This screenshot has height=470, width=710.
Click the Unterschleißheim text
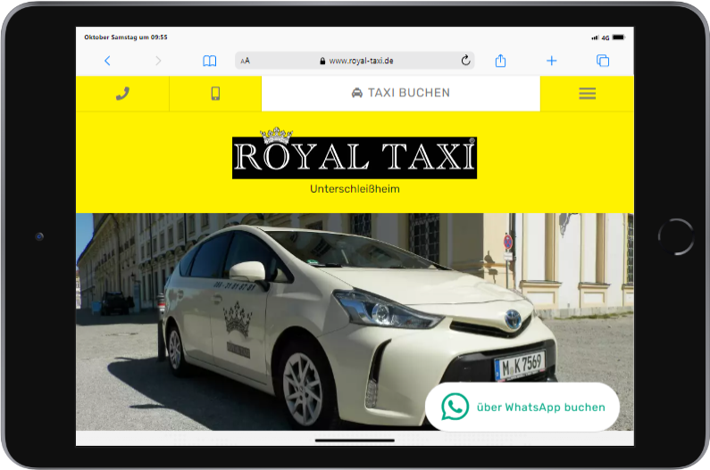[355, 189]
